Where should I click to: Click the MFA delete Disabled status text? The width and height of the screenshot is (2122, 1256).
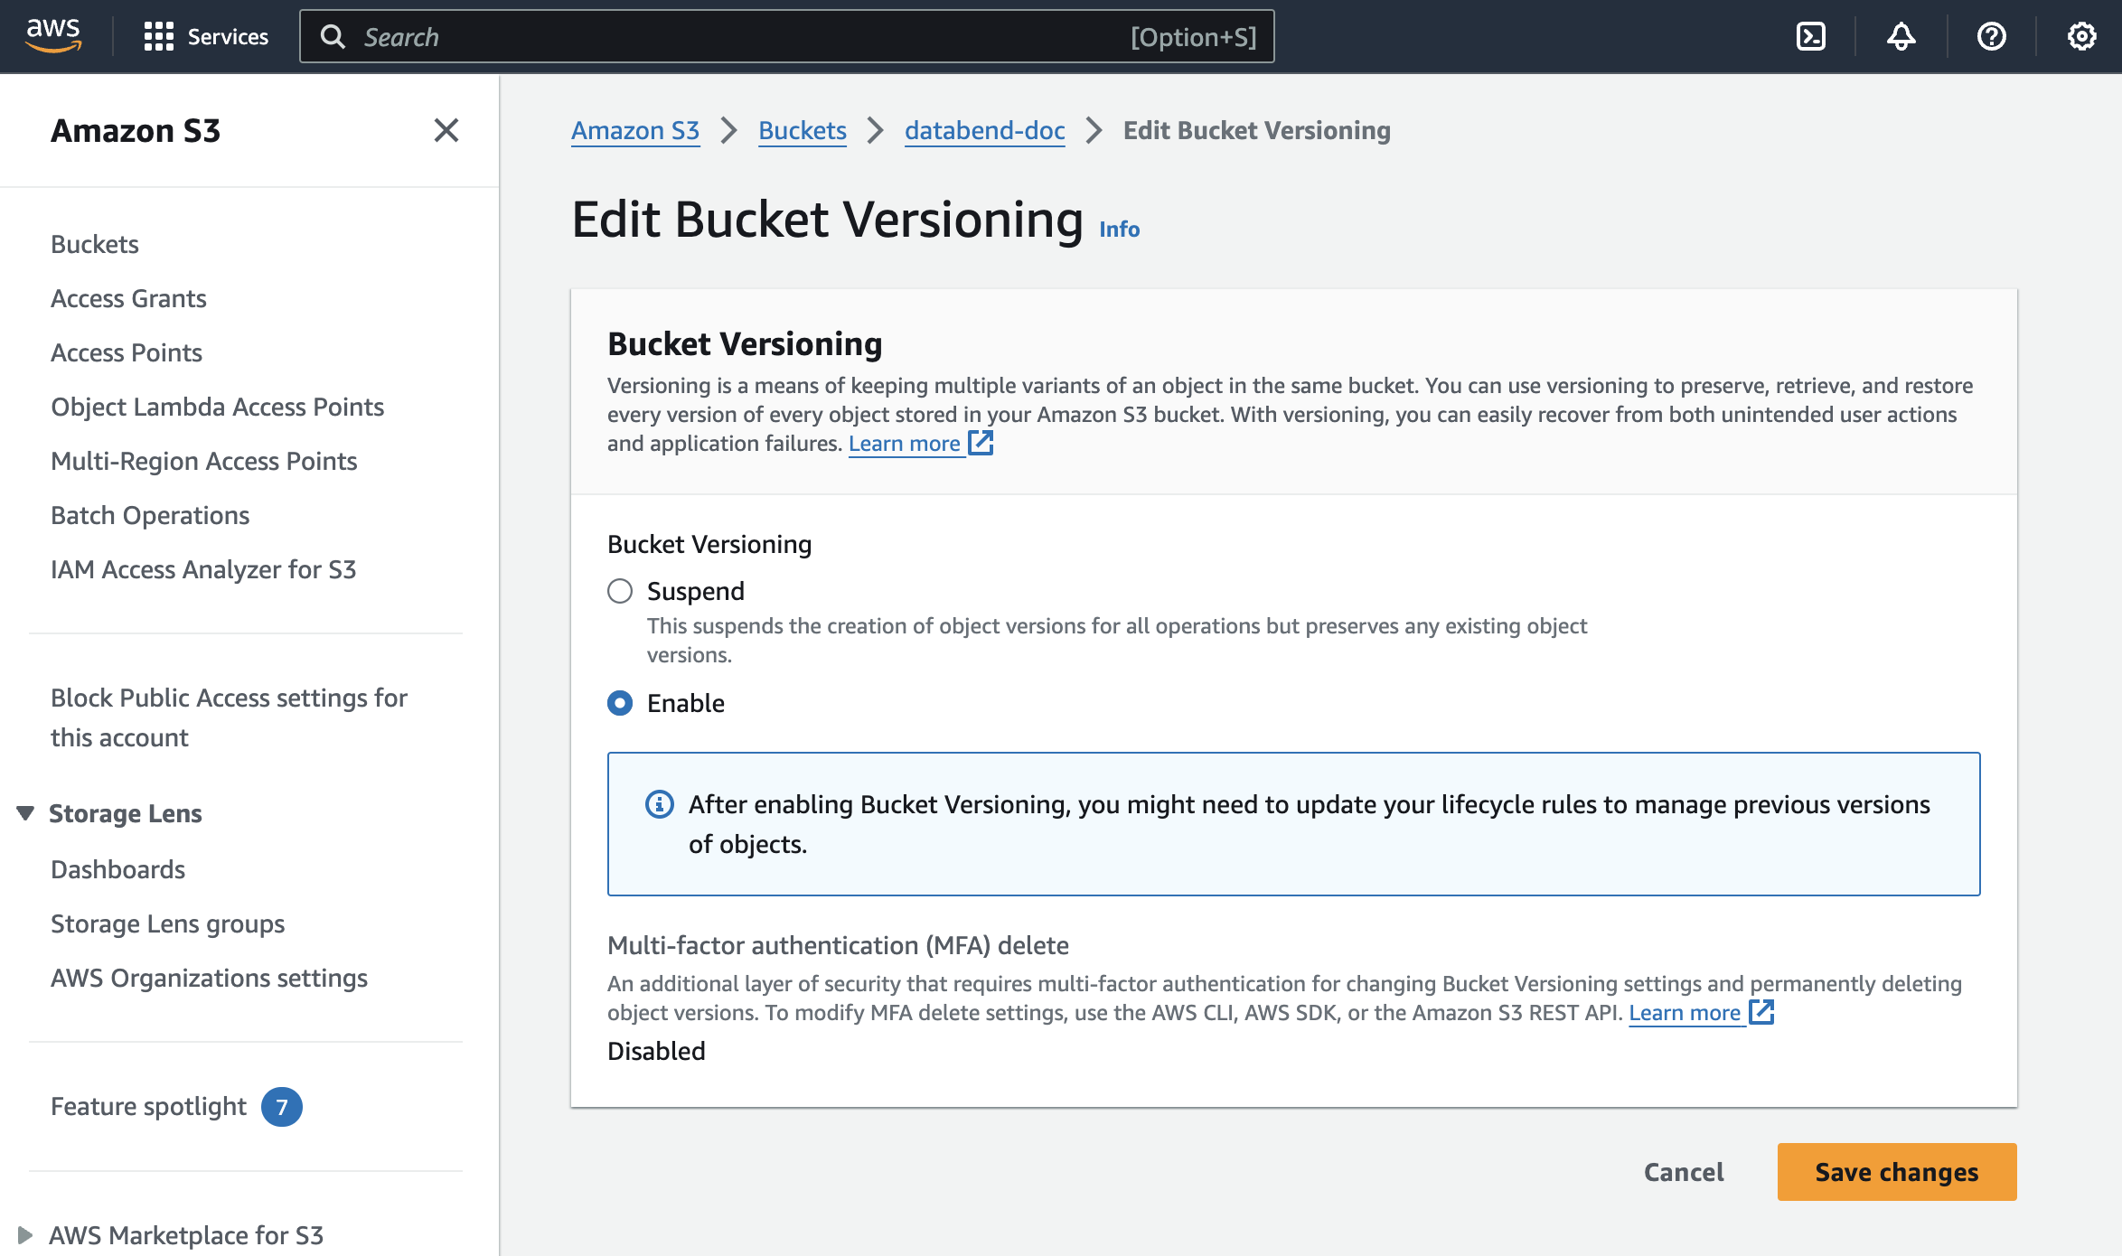tap(656, 1051)
